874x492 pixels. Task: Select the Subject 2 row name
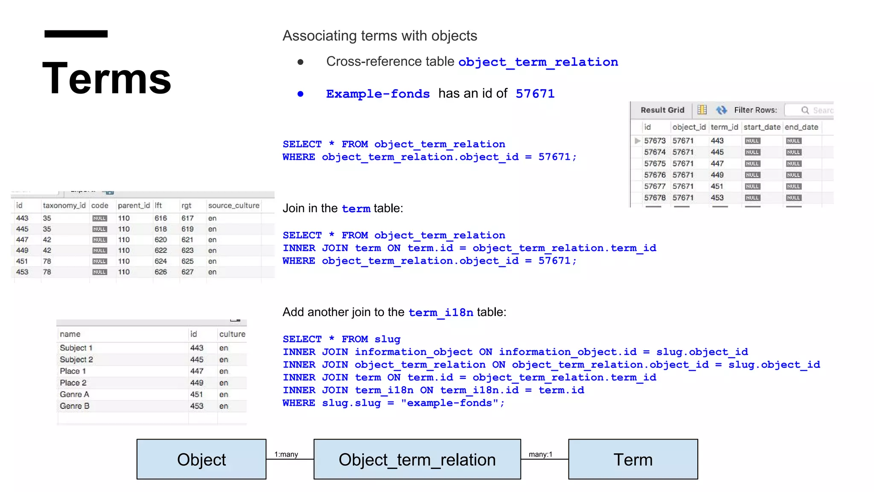click(76, 360)
